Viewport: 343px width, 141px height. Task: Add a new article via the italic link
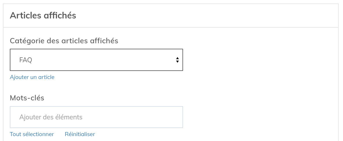click(32, 77)
